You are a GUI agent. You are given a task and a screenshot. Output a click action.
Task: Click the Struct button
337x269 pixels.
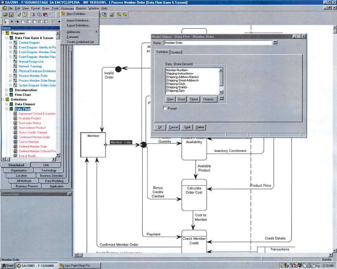pyautogui.click(x=181, y=99)
